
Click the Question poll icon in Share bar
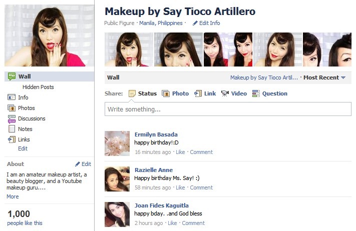tap(256, 93)
